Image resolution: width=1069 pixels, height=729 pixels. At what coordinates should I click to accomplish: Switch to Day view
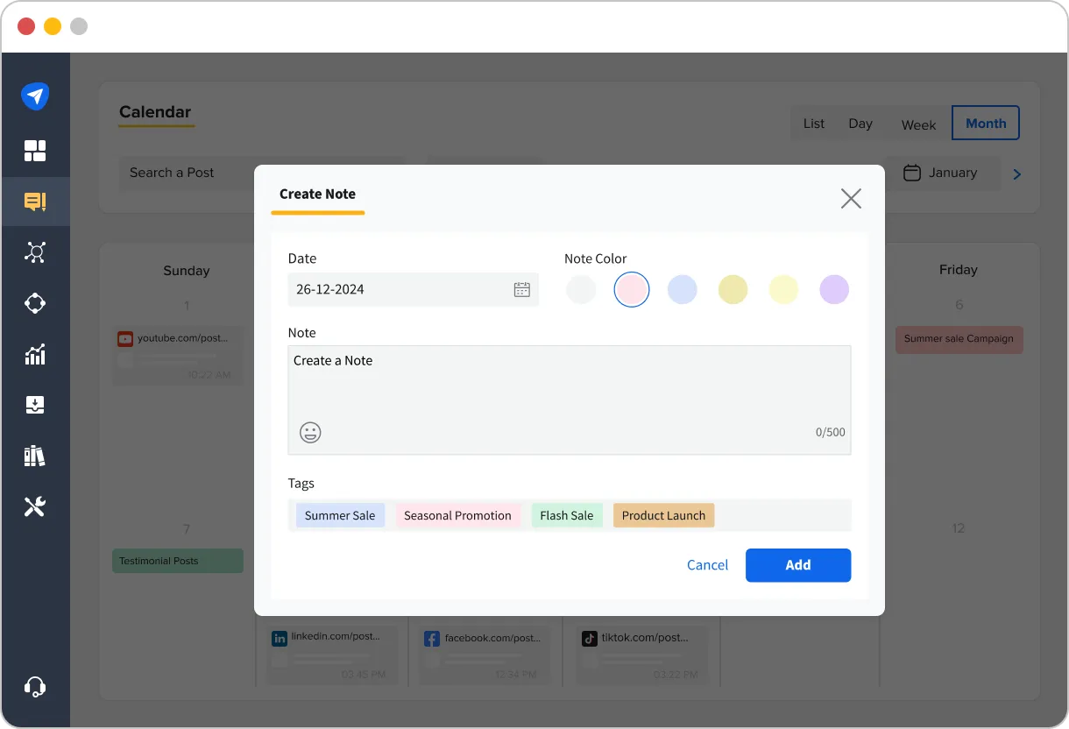point(860,124)
